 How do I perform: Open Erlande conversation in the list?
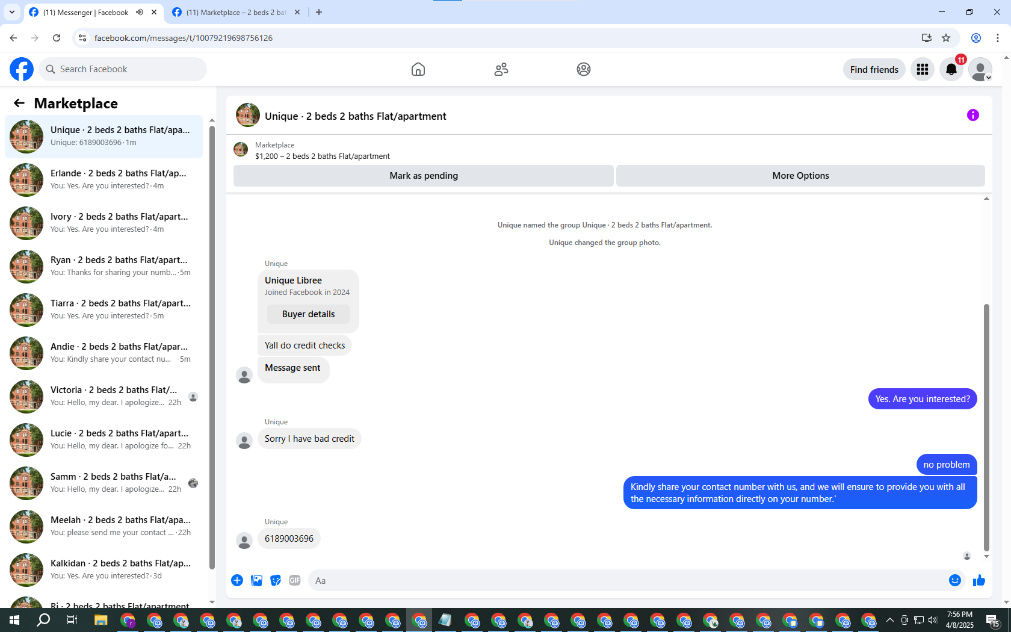click(104, 180)
